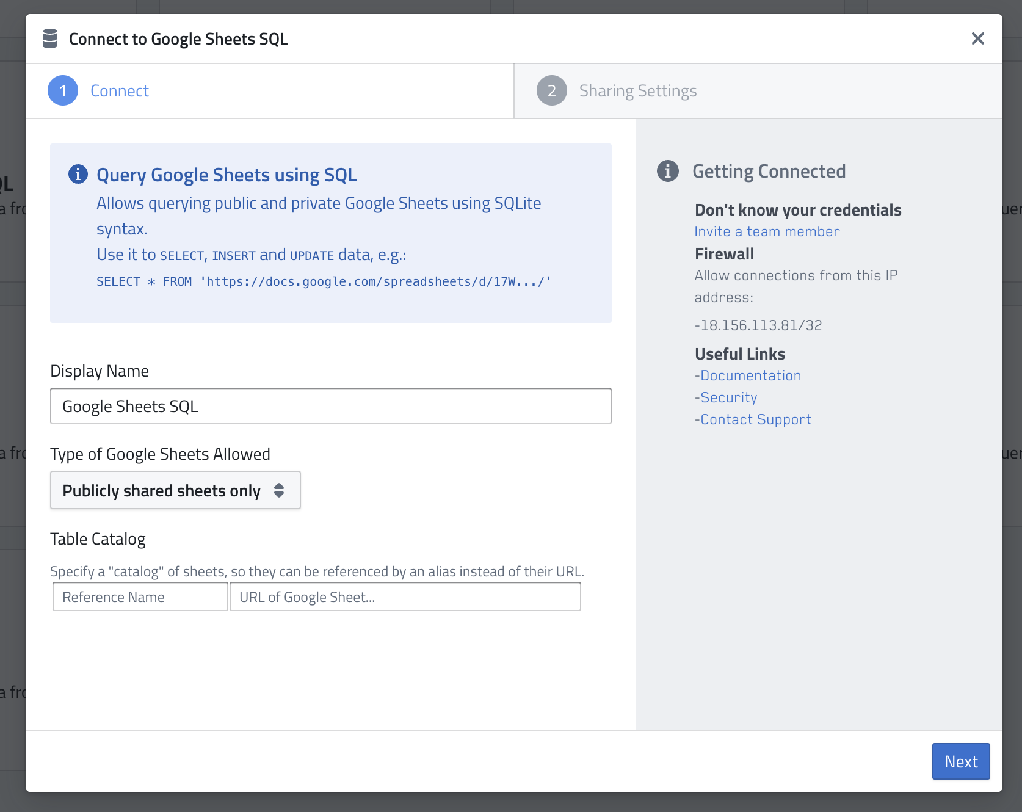Click the up-down arrows on the sheets type selector

pyautogui.click(x=279, y=490)
